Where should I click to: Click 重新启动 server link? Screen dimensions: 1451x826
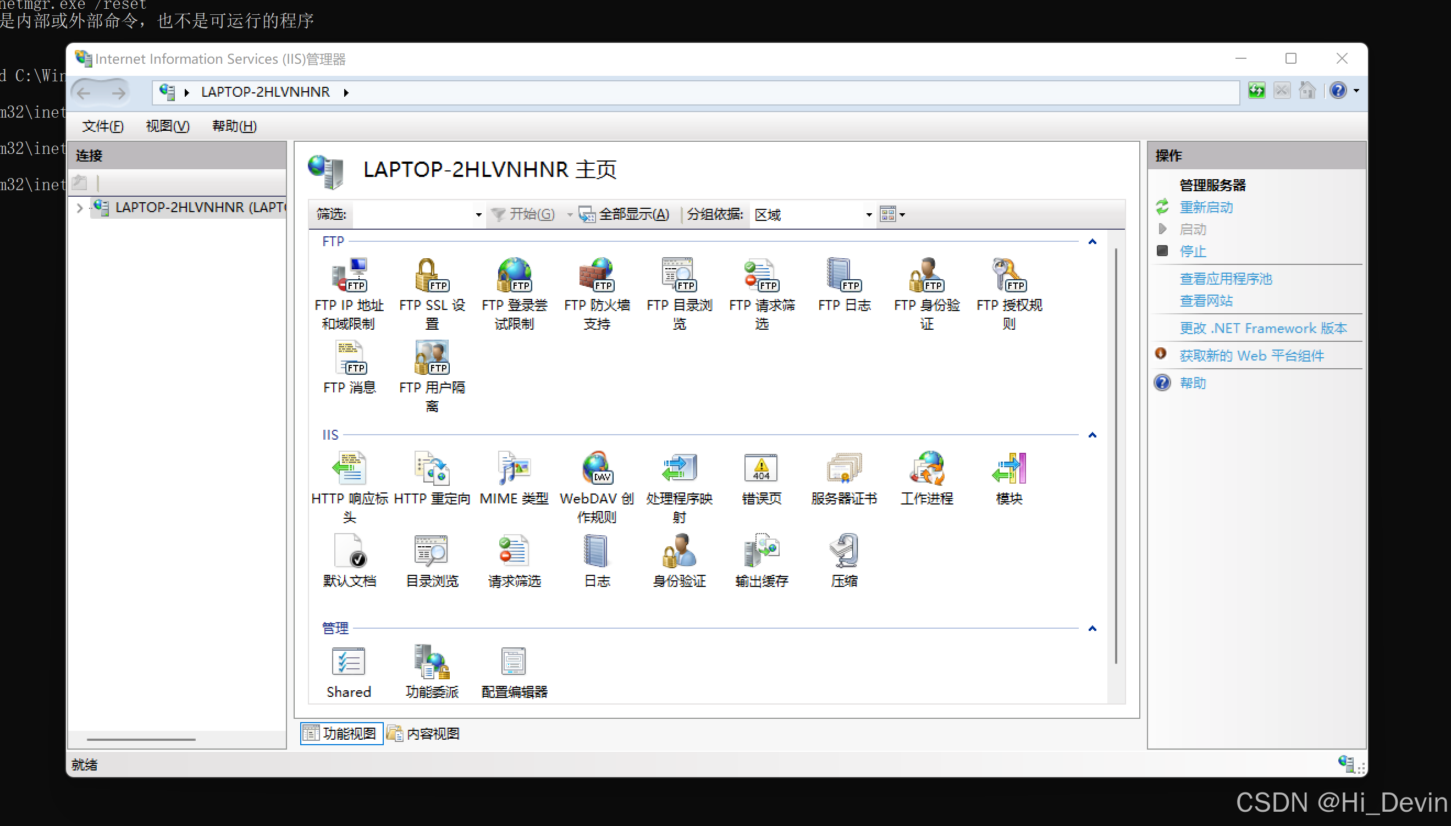pyautogui.click(x=1206, y=207)
